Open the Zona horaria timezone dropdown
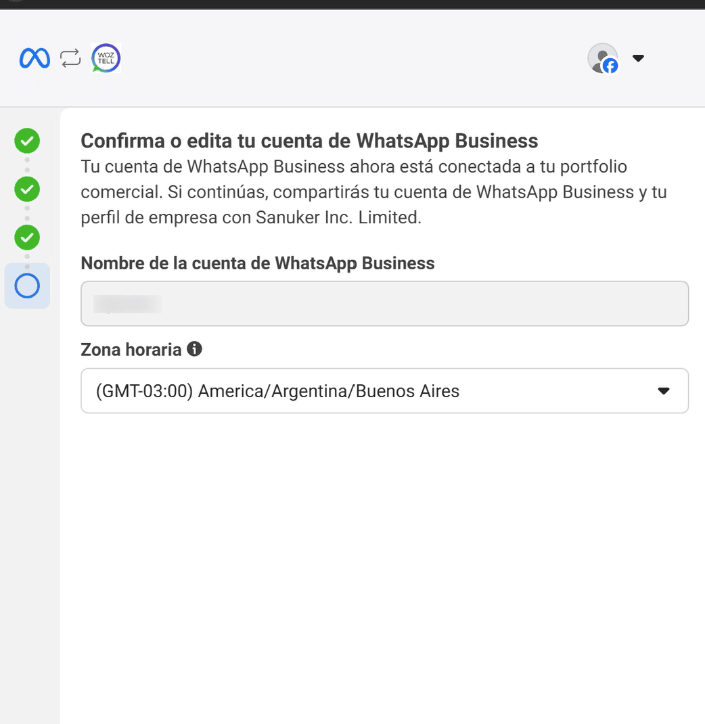 [384, 390]
